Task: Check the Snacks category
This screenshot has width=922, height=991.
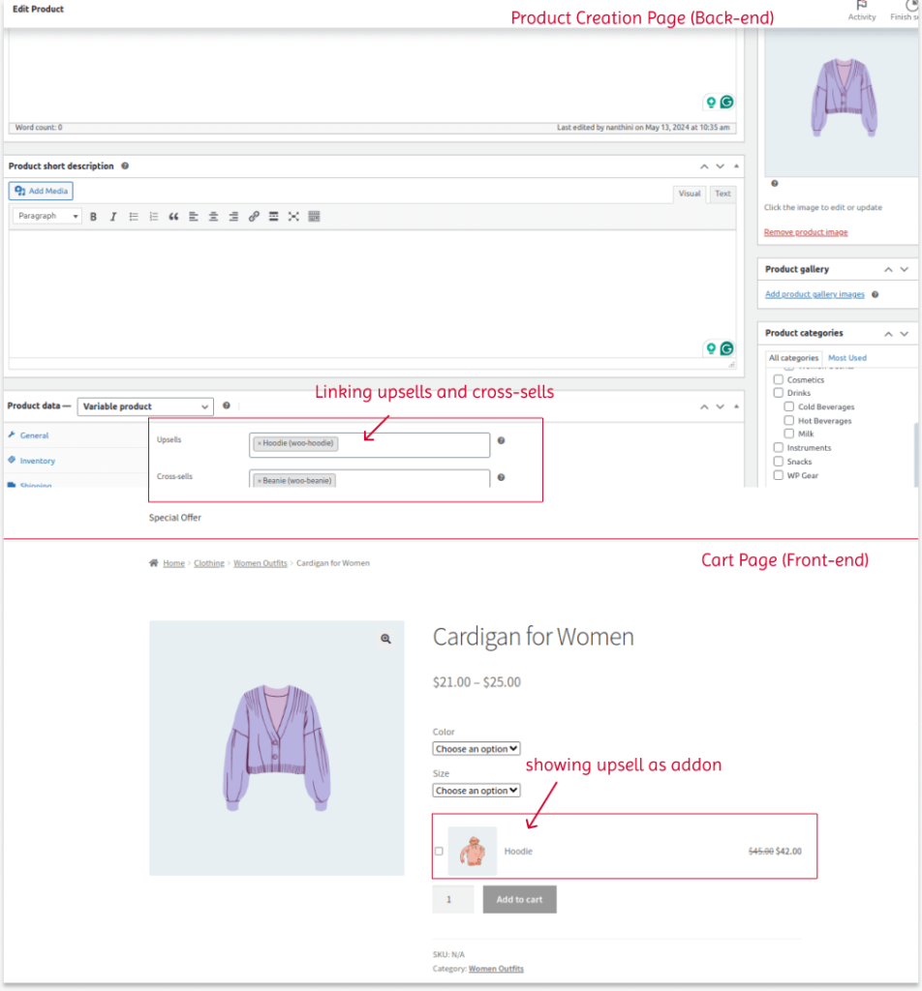Action: [x=779, y=462]
